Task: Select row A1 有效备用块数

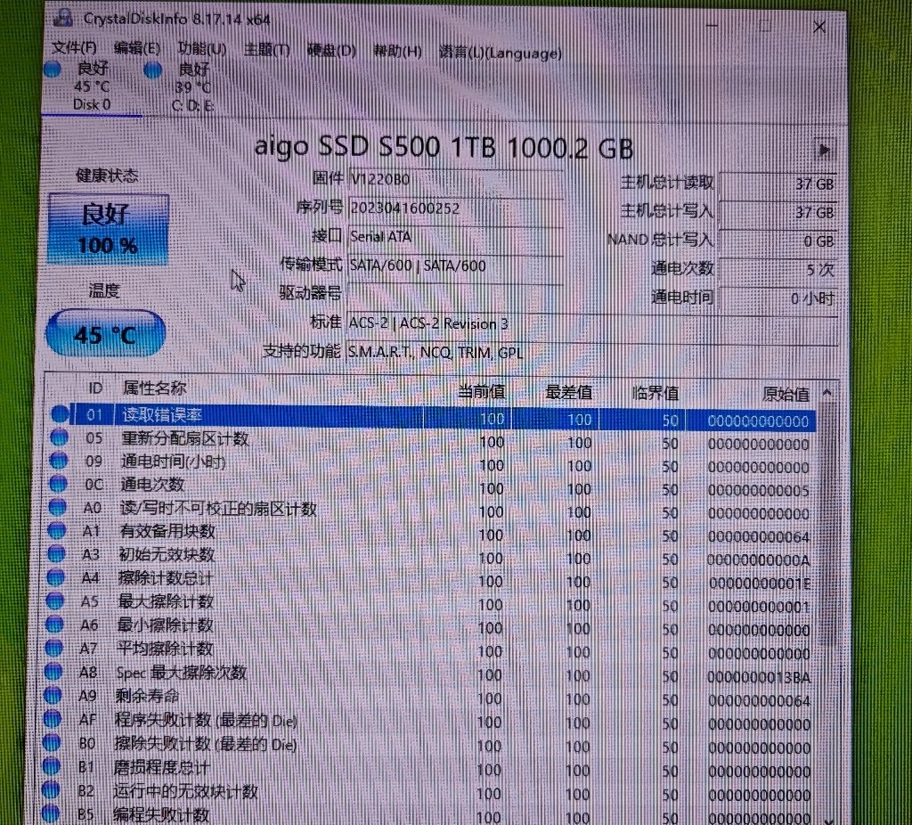Action: pyautogui.click(x=434, y=533)
